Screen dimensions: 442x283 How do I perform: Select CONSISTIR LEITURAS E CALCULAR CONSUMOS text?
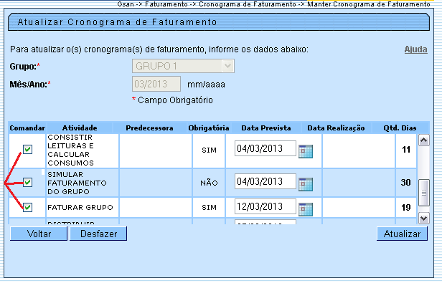(70, 150)
